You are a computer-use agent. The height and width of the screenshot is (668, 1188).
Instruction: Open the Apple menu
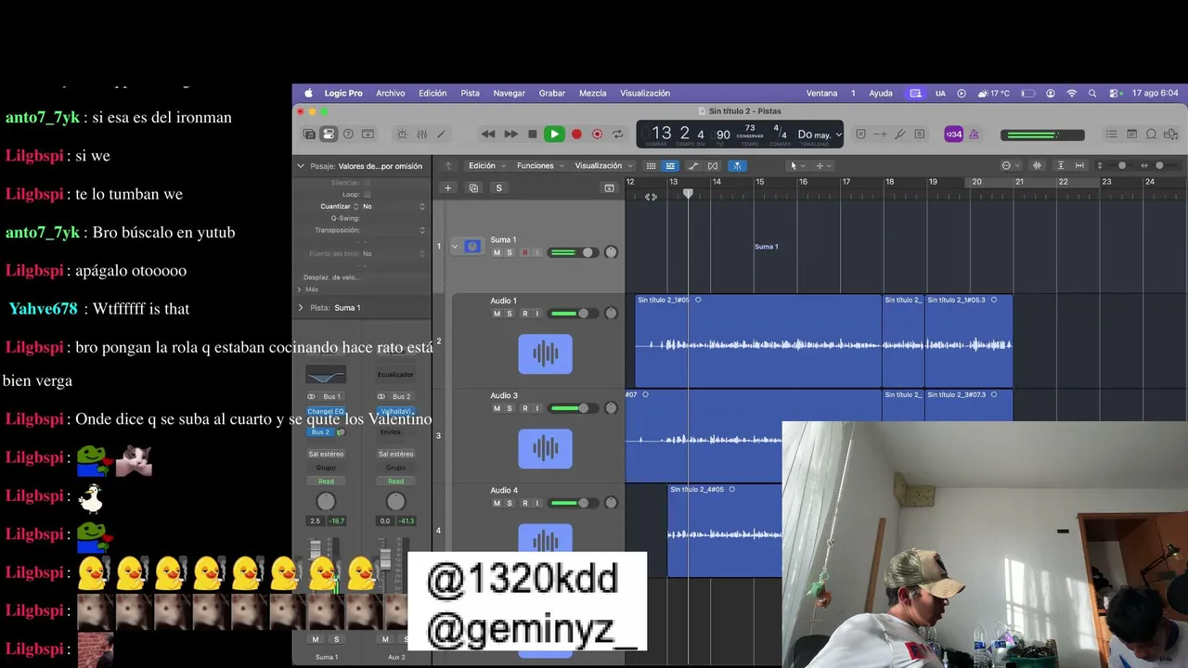pos(308,94)
